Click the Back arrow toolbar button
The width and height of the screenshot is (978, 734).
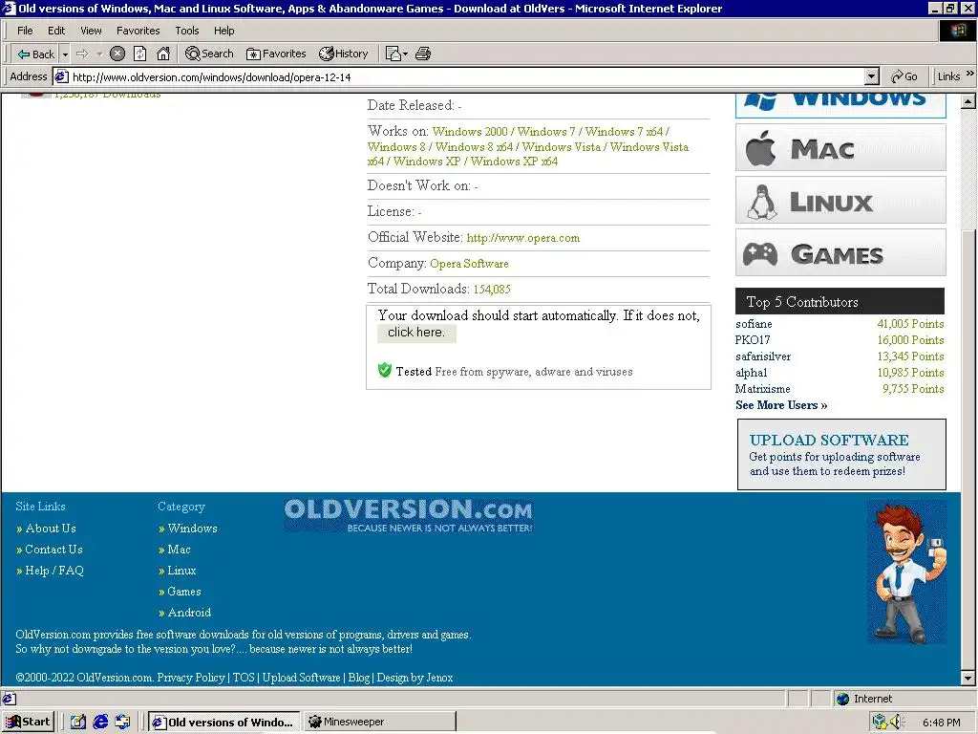click(35, 54)
